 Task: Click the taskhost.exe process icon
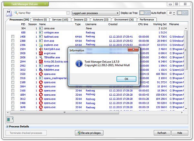[41, 37]
